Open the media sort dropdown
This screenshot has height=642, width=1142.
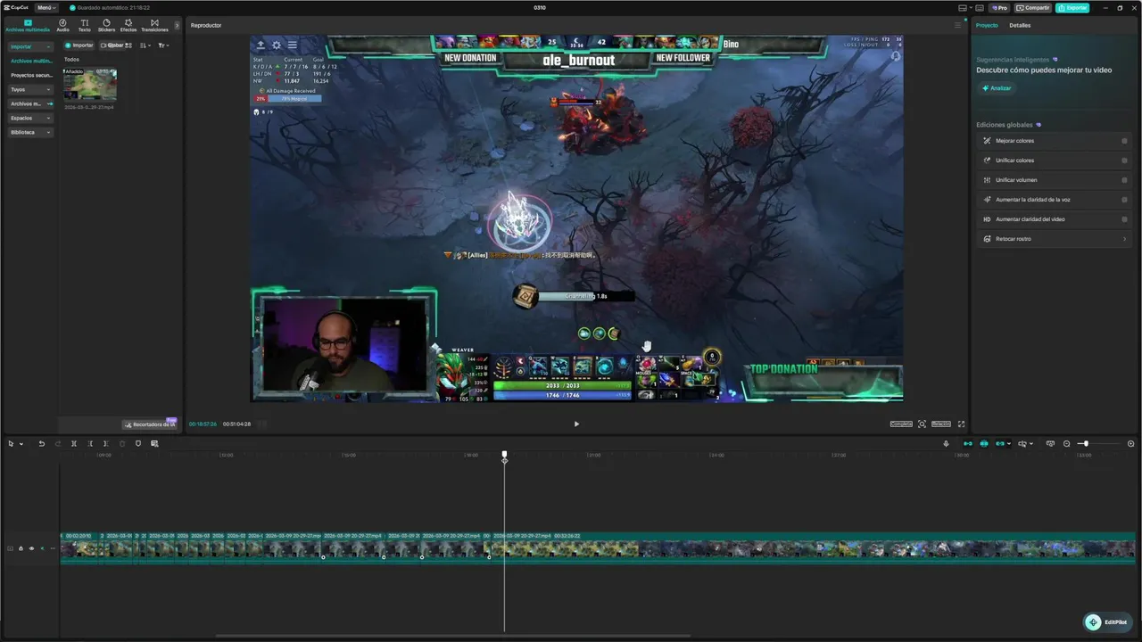[145, 45]
